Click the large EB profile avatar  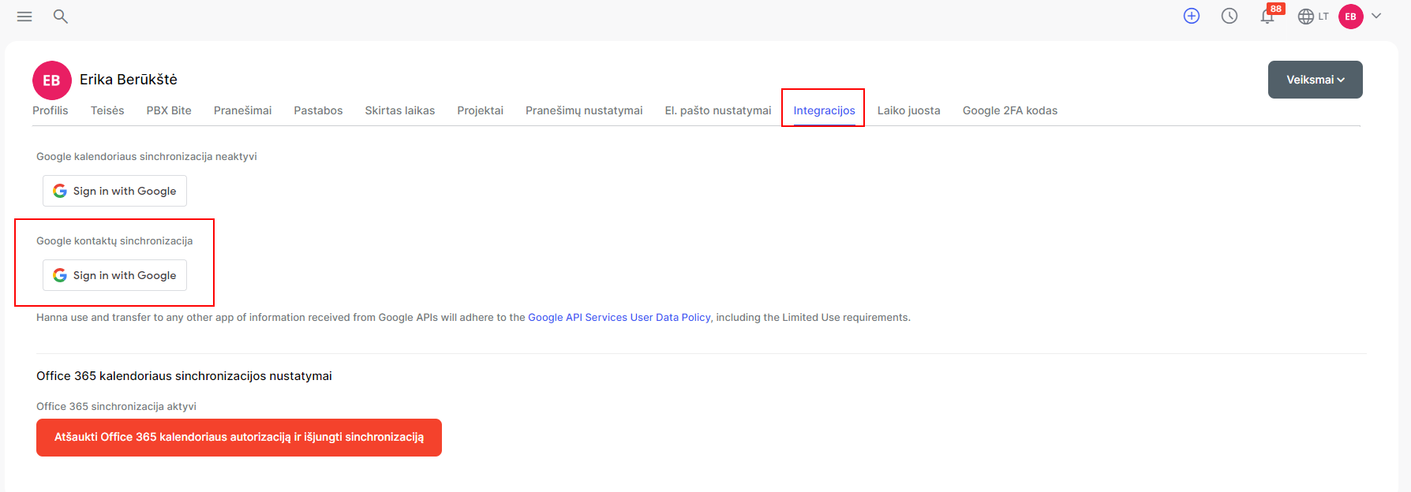tap(52, 80)
